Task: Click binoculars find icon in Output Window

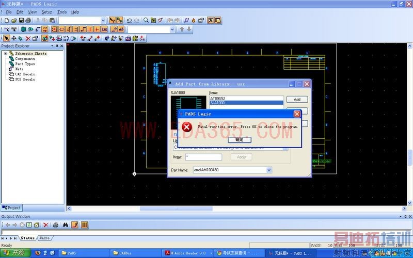Action: coord(66,225)
